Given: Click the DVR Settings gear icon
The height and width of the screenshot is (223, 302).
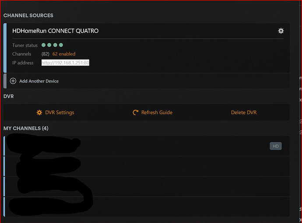Looking at the screenshot, I should click(39, 112).
